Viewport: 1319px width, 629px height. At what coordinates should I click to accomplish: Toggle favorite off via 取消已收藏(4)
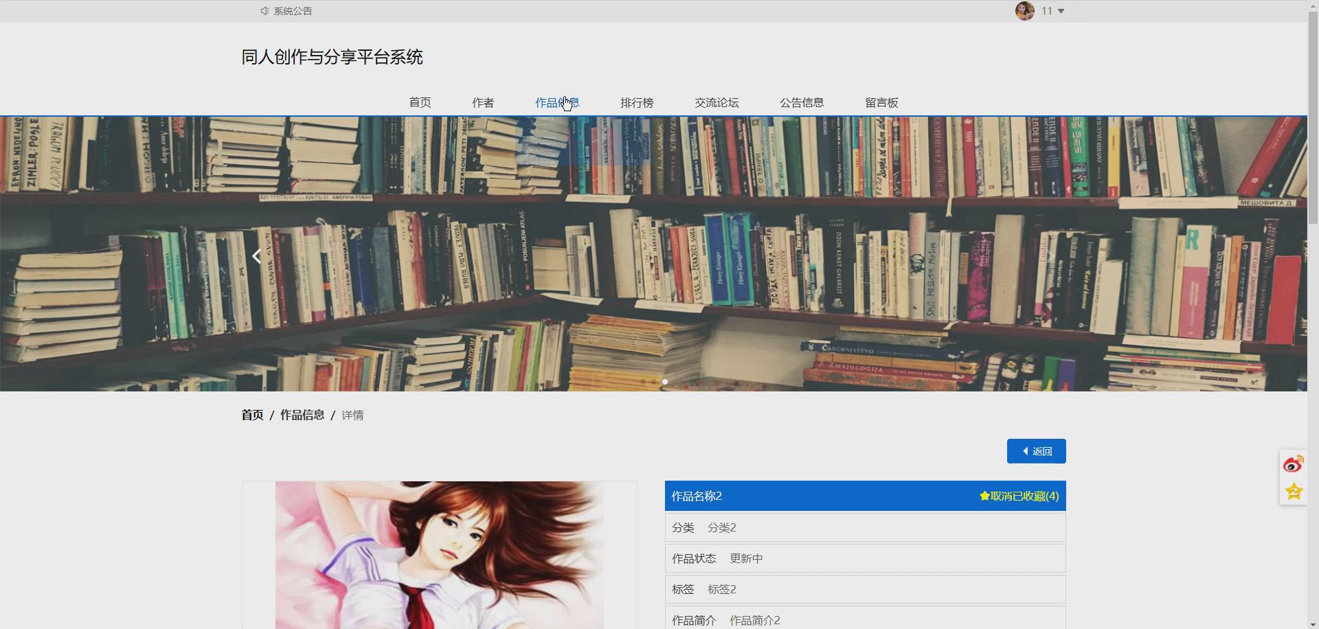[1024, 495]
